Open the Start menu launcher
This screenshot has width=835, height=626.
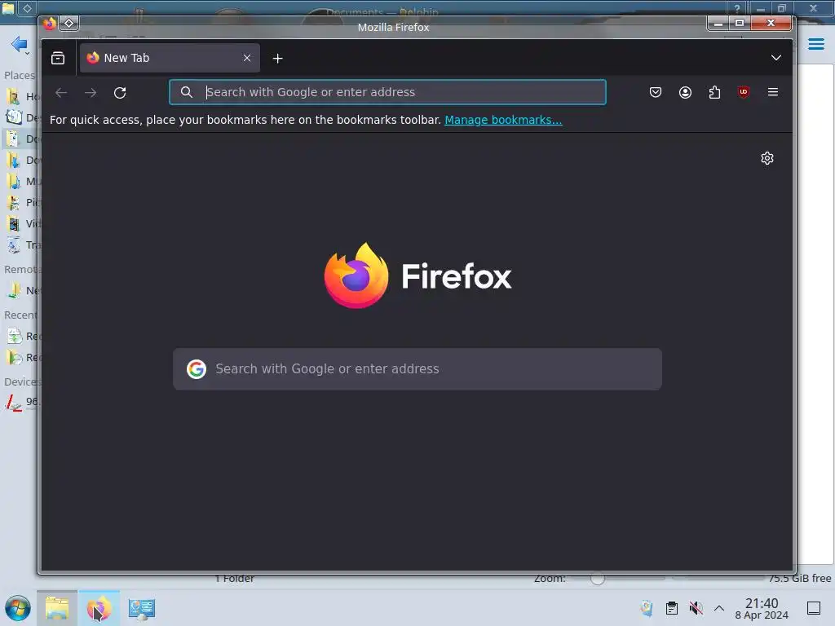click(x=18, y=608)
